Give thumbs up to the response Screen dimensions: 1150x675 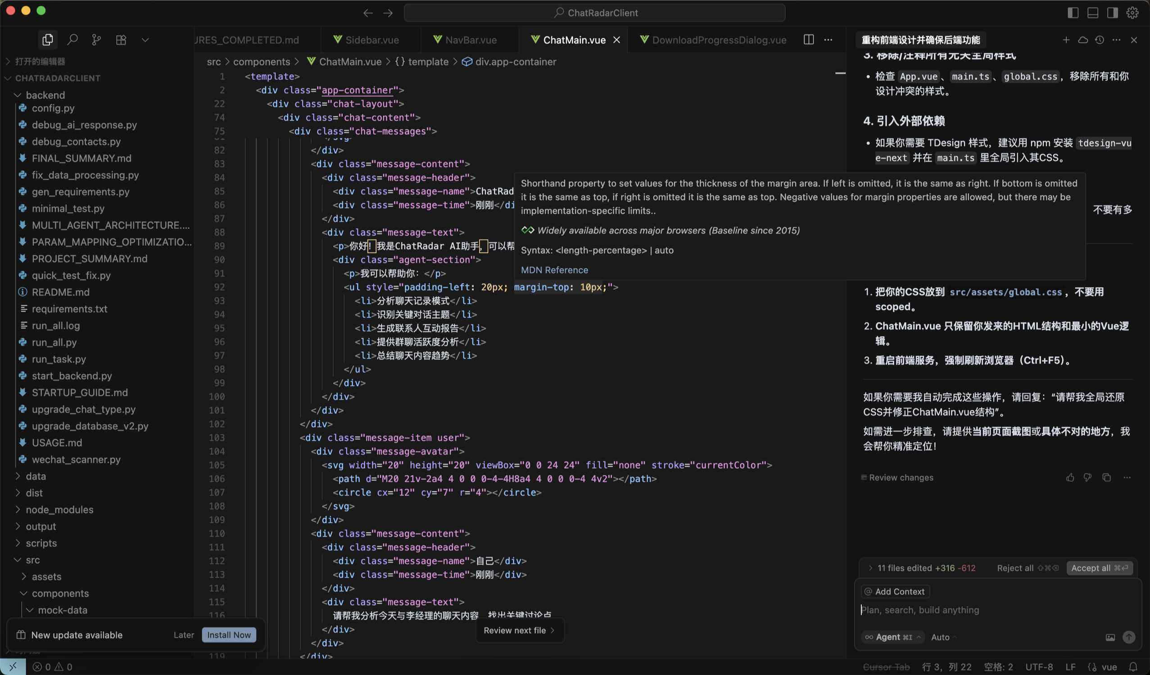(1070, 477)
